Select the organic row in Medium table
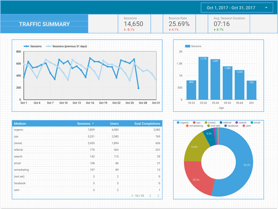The image size is (278, 209). pos(87,130)
